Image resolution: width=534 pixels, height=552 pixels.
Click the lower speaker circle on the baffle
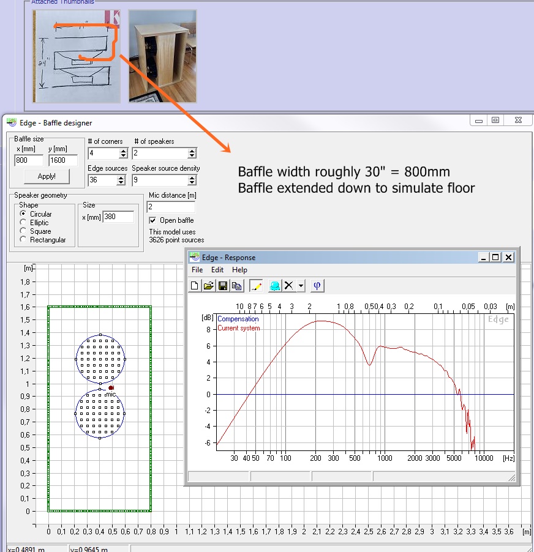(x=100, y=414)
